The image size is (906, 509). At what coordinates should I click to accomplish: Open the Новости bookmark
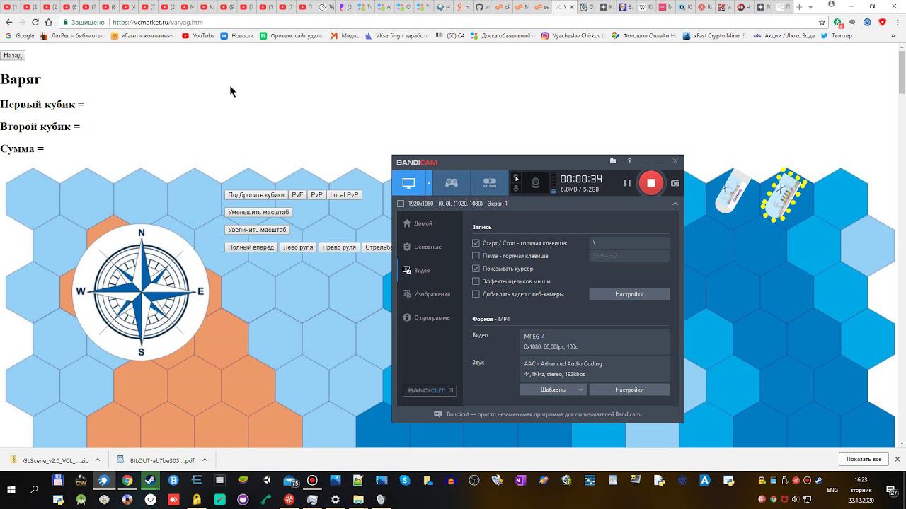pos(237,35)
